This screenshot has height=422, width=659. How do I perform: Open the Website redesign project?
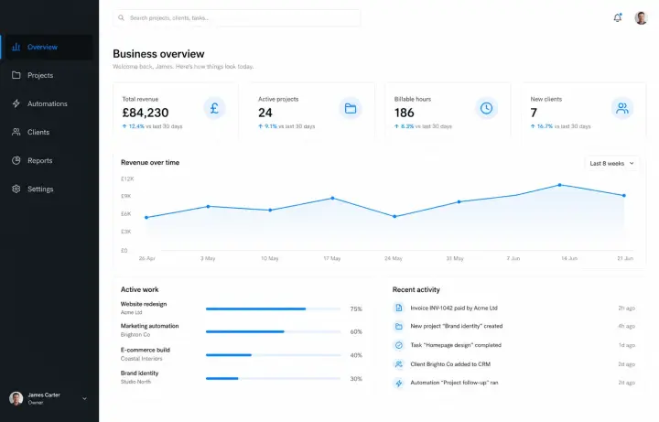pyautogui.click(x=144, y=304)
